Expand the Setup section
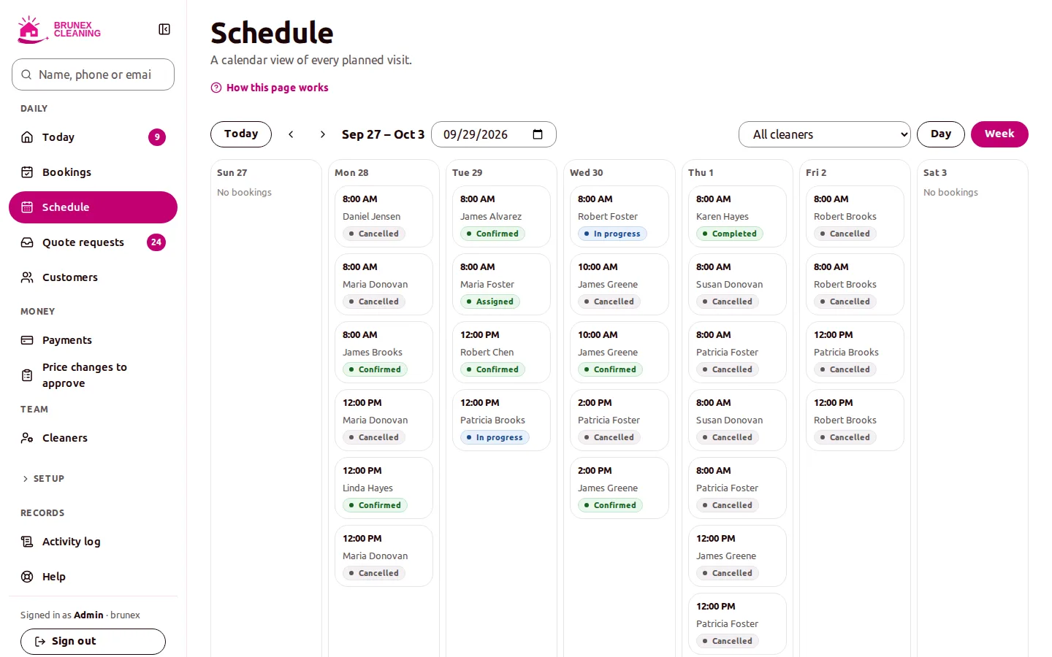The width and height of the screenshot is (1052, 657). [x=44, y=479]
